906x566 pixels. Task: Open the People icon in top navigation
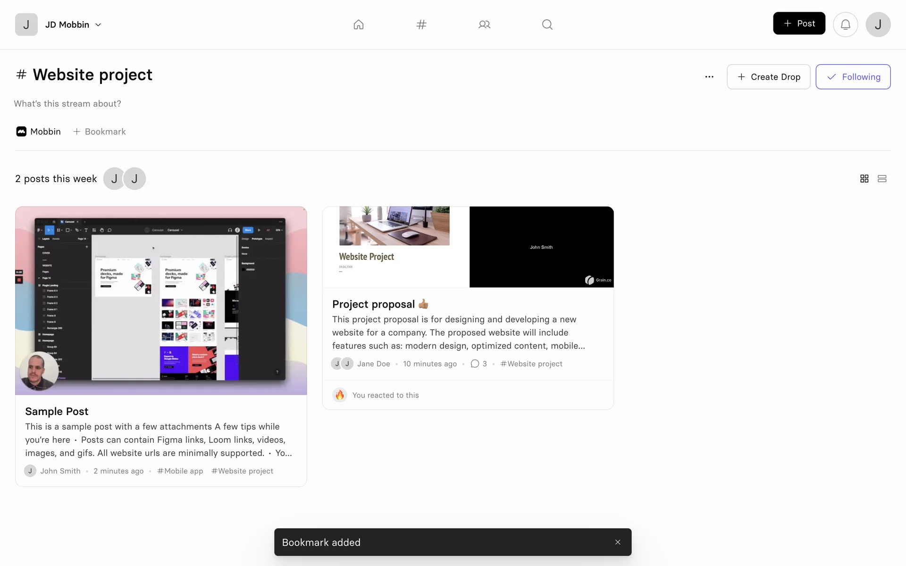[x=484, y=25]
